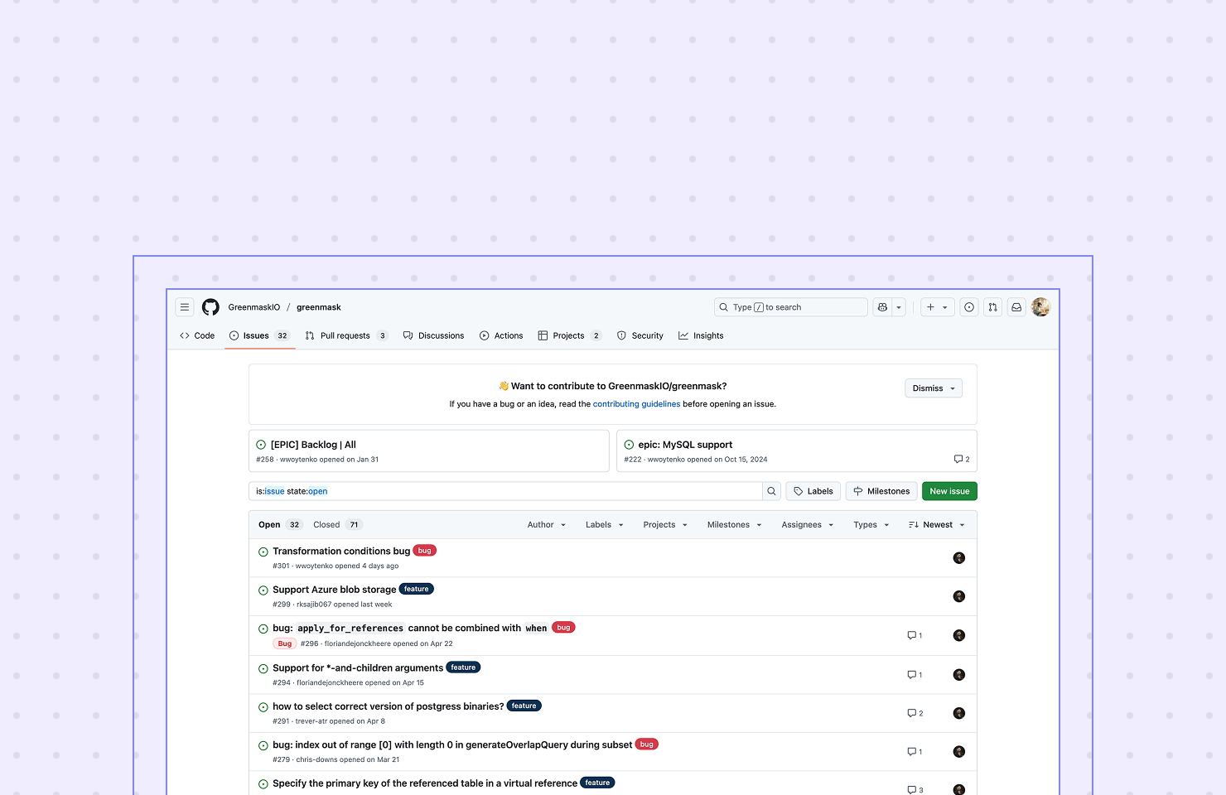Focus the top search box
The image size is (1226, 795).
click(x=791, y=307)
